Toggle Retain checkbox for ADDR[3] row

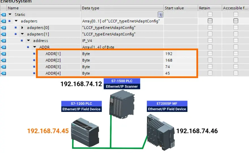(210, 67)
